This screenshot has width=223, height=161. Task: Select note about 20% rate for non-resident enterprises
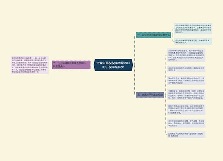click(186, 110)
